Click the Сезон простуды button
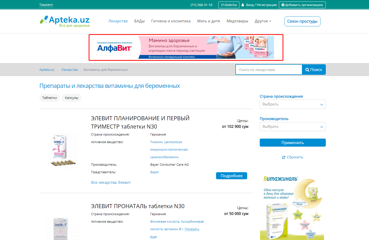 pyautogui.click(x=302, y=21)
